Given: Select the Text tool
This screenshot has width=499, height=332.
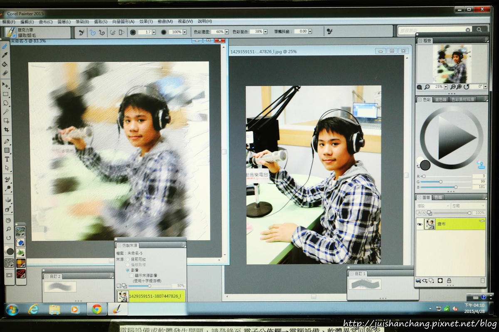Looking at the screenshot, I should [7, 159].
